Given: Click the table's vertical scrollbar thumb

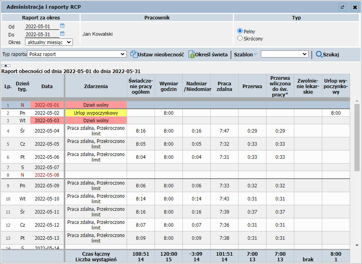Looking at the screenshot, I should click(357, 137).
